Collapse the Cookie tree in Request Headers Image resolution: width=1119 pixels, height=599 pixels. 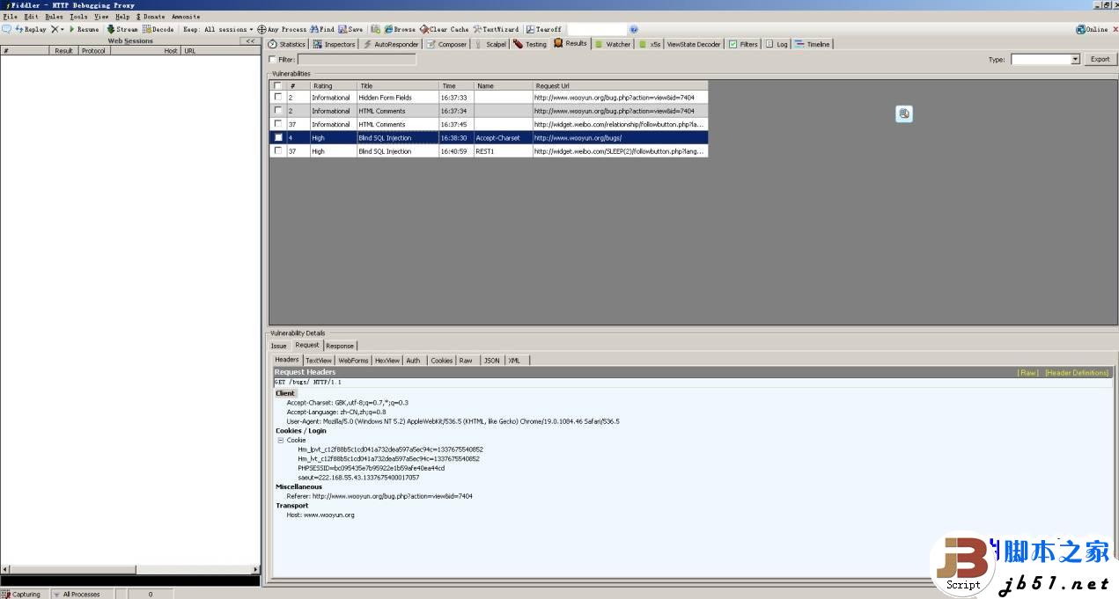pos(281,440)
